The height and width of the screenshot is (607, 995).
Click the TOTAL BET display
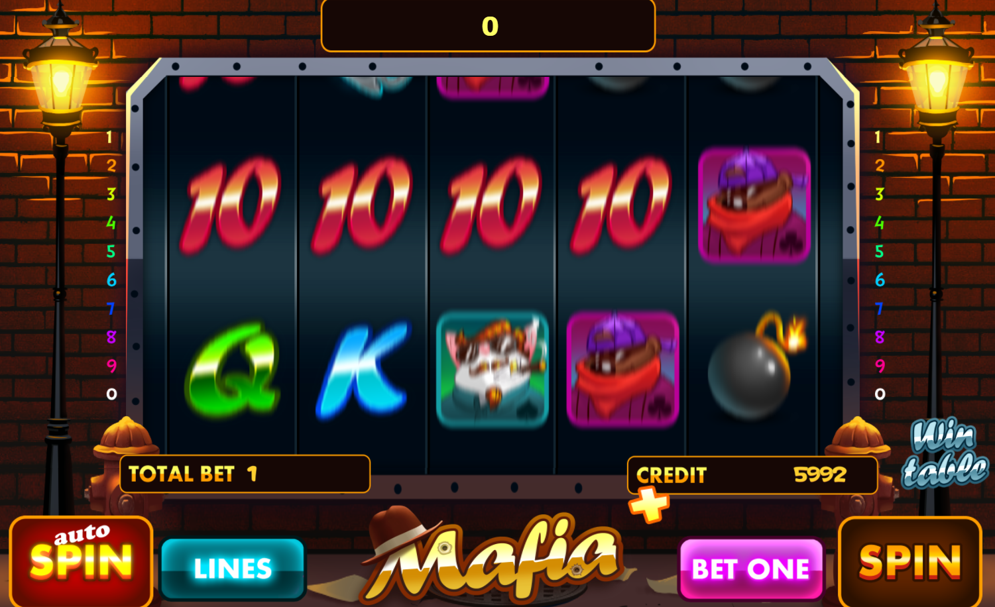click(245, 474)
